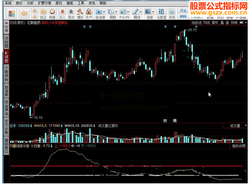Click the 预测 forecast button
This screenshot has width=251, height=185.
(x=234, y=23)
